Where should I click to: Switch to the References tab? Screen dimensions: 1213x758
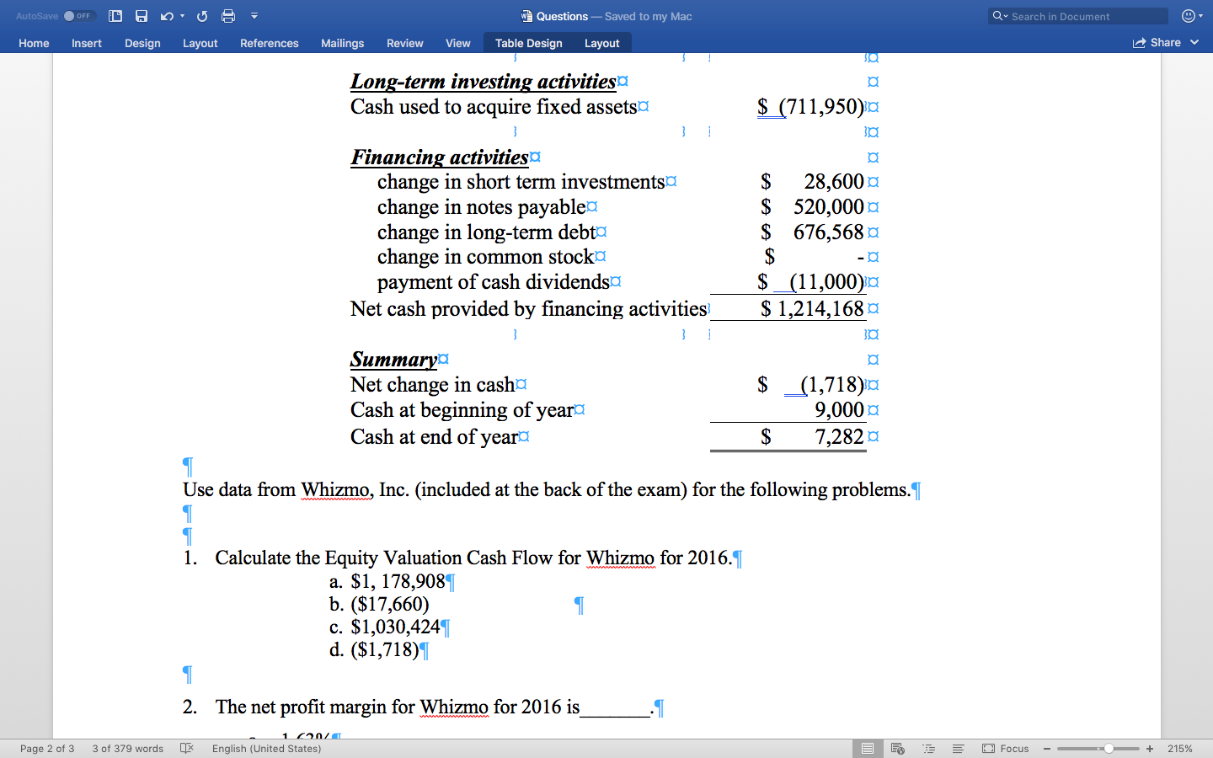270,43
